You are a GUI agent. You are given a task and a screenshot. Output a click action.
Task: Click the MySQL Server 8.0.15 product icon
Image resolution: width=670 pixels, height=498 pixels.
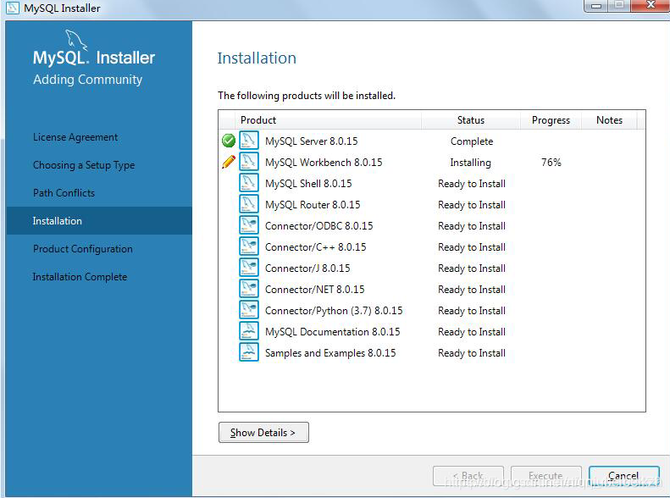pos(249,141)
